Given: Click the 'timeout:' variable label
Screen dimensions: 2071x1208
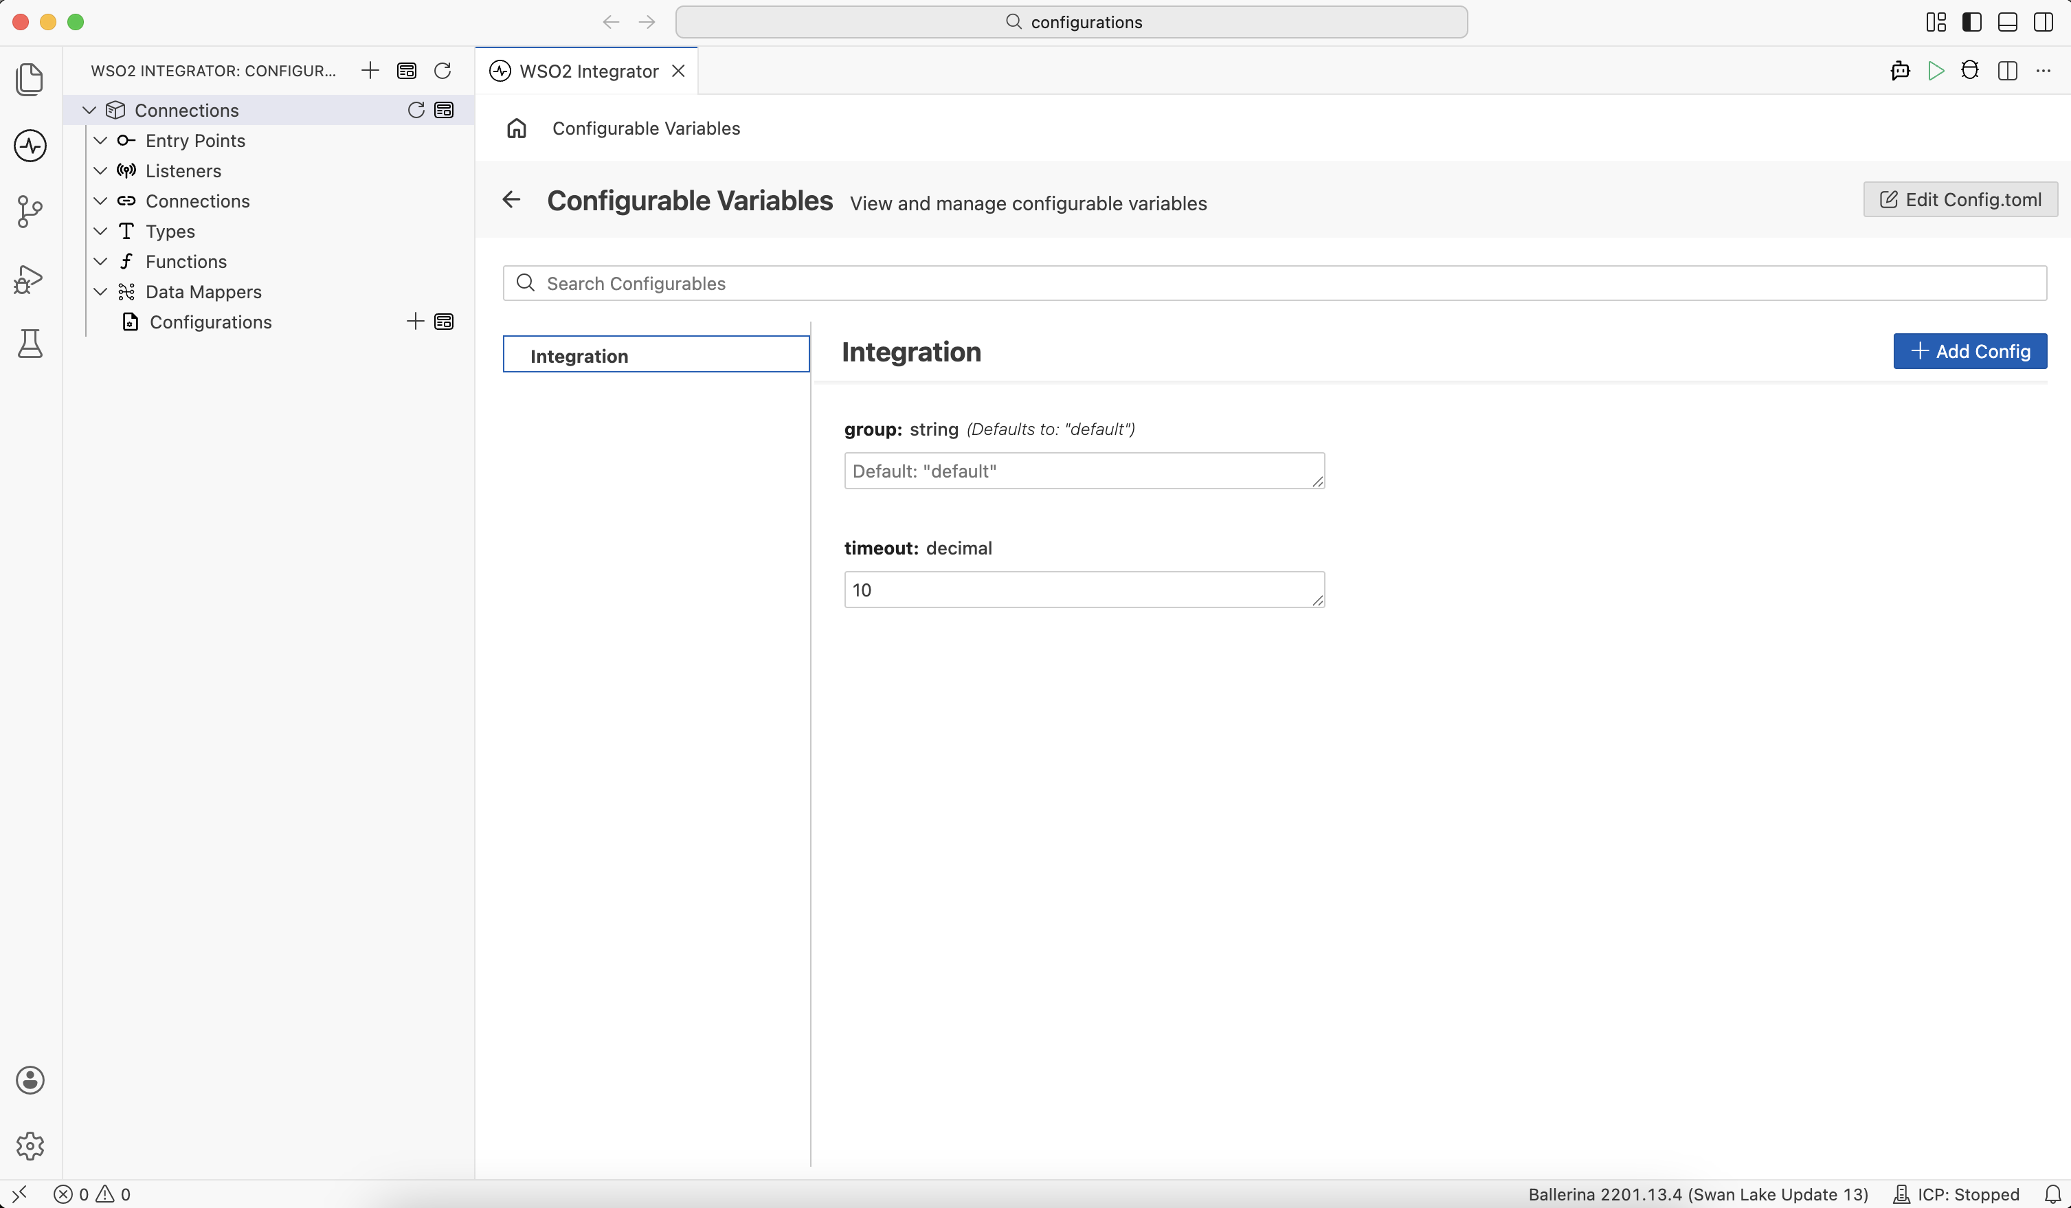Looking at the screenshot, I should [x=881, y=548].
